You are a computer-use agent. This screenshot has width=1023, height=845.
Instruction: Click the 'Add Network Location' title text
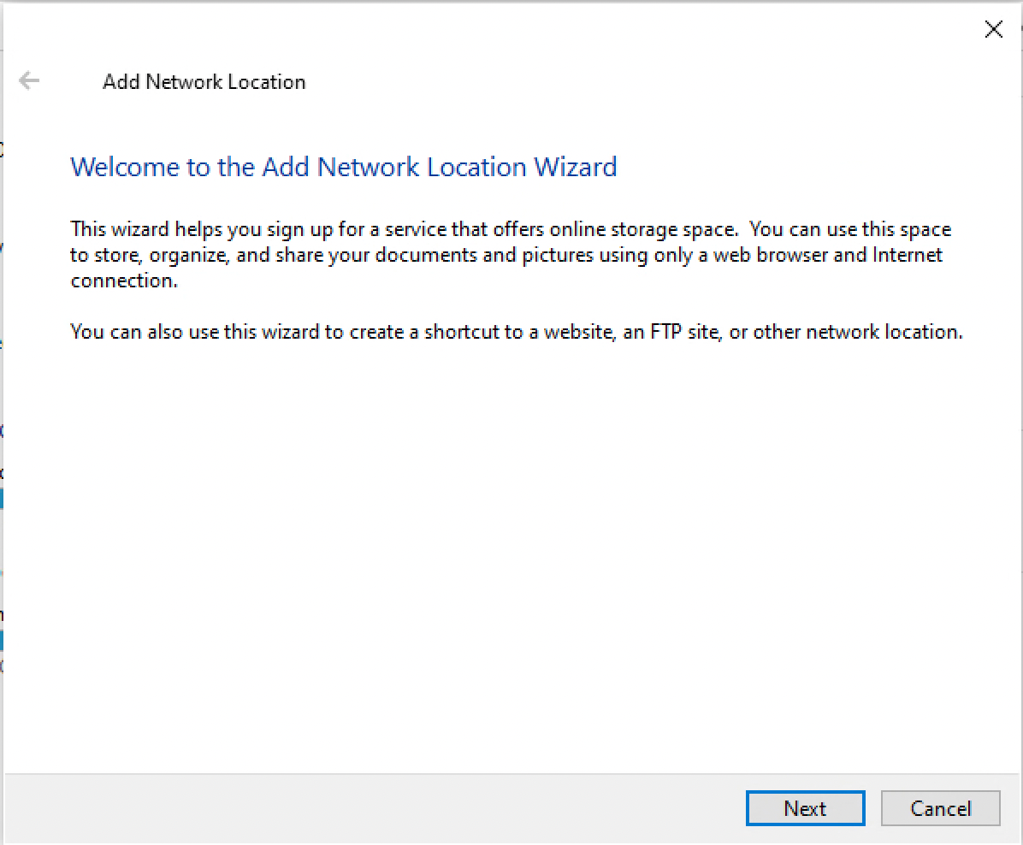pyautogui.click(x=204, y=82)
